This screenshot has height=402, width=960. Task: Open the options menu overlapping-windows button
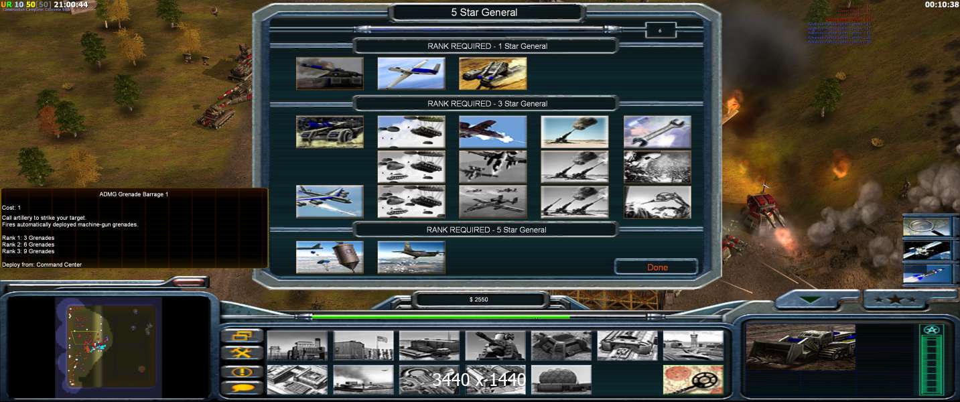(x=242, y=336)
